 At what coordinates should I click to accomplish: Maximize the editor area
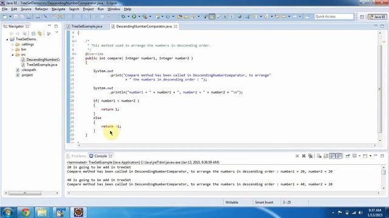tap(382, 26)
